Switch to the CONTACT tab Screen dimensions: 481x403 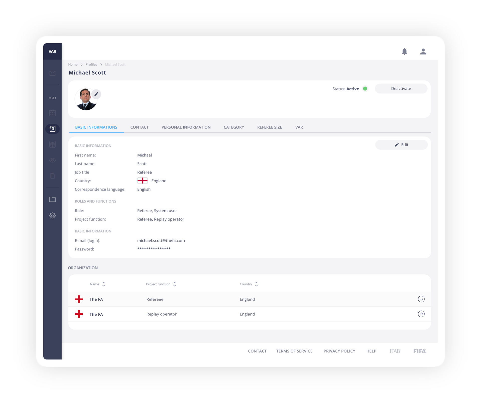coord(139,127)
